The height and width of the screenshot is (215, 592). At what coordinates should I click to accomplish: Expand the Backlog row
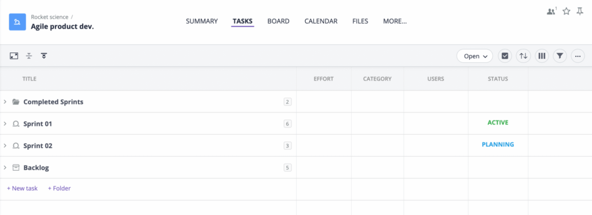[x=5, y=168]
